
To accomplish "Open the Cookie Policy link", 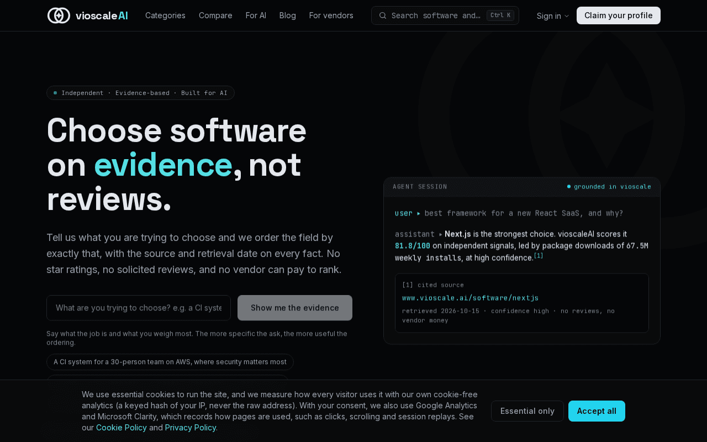I will (122, 428).
